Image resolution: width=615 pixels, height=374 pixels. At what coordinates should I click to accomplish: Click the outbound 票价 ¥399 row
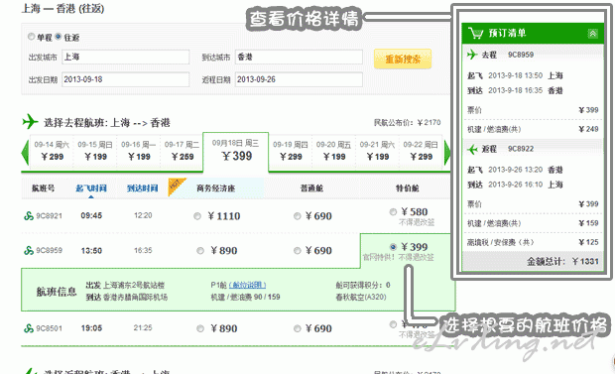[533, 110]
